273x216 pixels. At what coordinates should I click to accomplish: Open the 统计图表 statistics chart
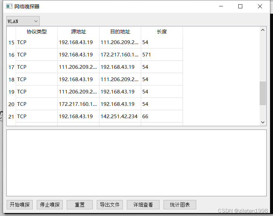click(180, 204)
